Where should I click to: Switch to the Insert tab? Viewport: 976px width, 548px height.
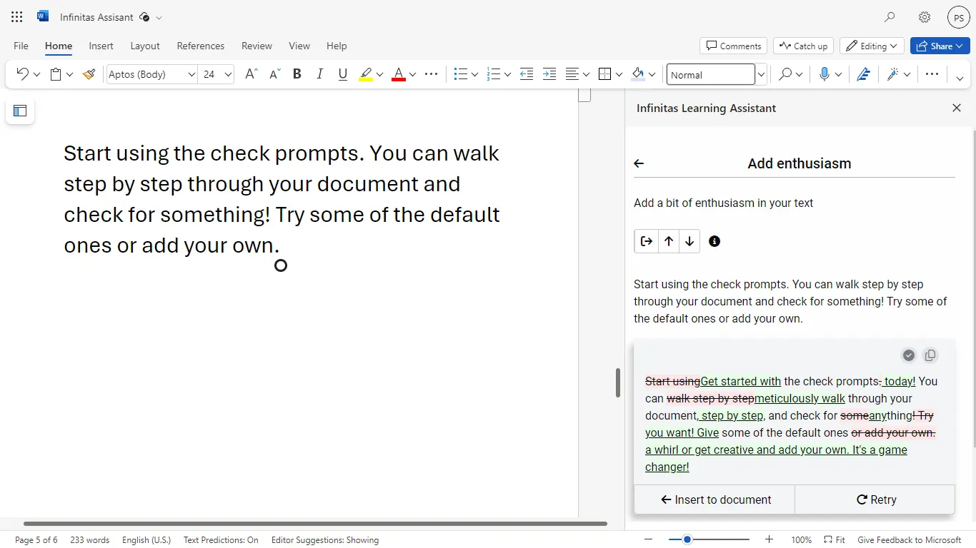pyautogui.click(x=101, y=46)
